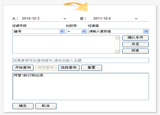The height and width of the screenshot is (115, 160).
Task: Open the 至 end date dropdown arrow
Action: [136, 19]
